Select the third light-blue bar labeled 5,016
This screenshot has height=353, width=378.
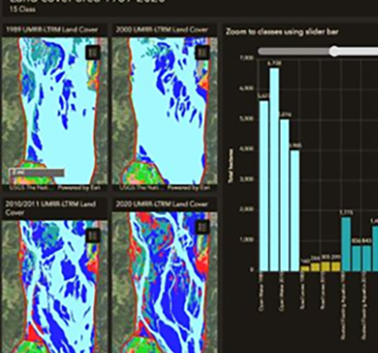pos(284,195)
